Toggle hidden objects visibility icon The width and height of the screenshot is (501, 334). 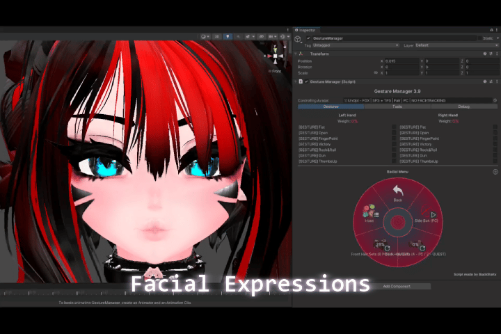click(x=262, y=37)
